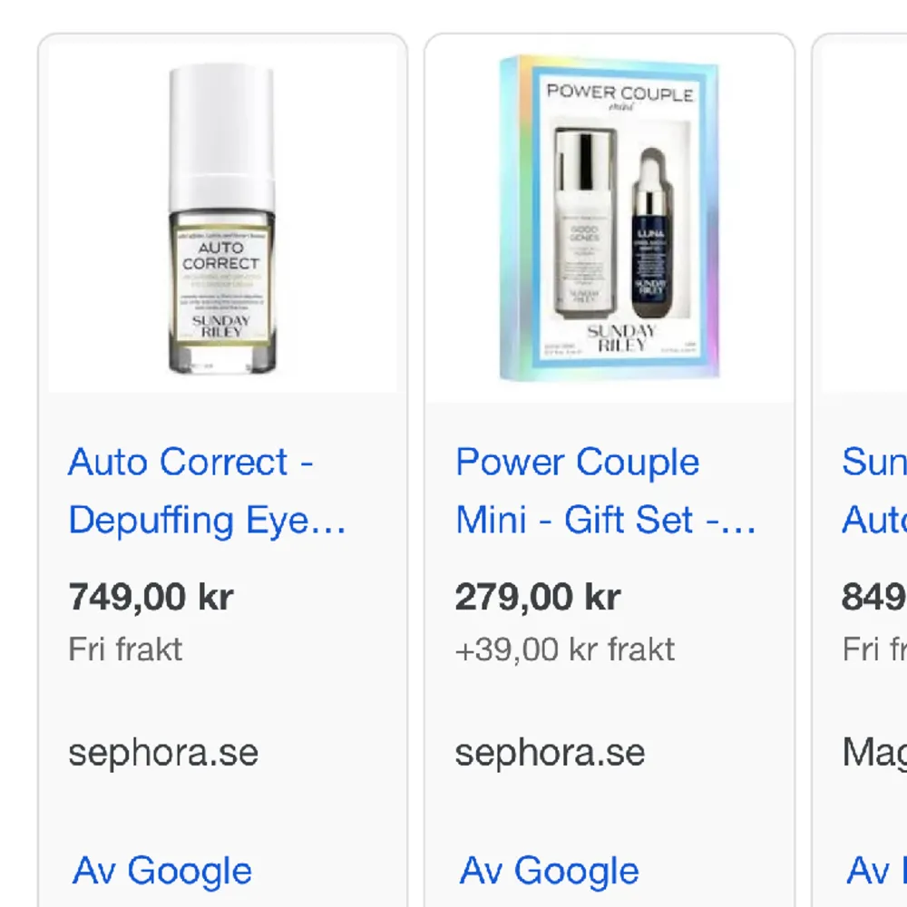
Task: Click the 749,00 kr price text
Action: [151, 597]
